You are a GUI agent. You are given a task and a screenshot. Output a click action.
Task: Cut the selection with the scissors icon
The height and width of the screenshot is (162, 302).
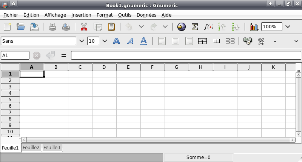pyautogui.click(x=84, y=26)
